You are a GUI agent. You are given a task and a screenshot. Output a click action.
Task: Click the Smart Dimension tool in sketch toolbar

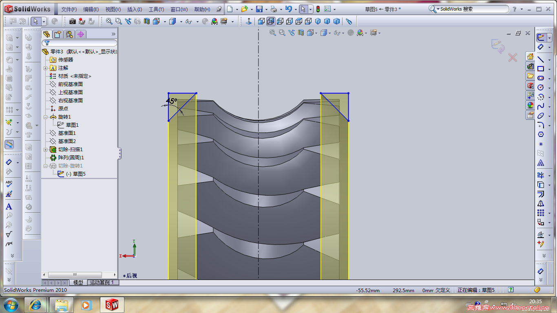[541, 47]
